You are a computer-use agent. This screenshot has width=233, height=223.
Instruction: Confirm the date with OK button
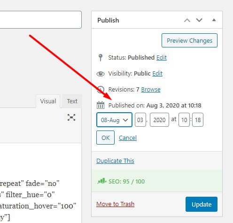pyautogui.click(x=105, y=138)
